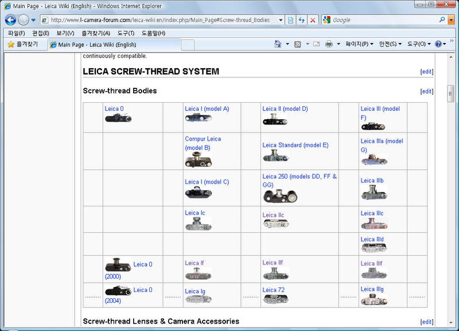
Task: Click the Leica 0 (2004) camera thumbnail
Action: pyautogui.click(x=118, y=291)
